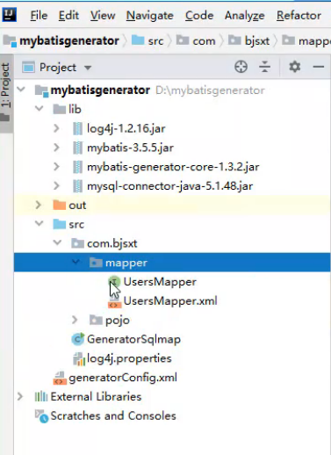
Task: Open the Navigate menu
Action: 149,15
